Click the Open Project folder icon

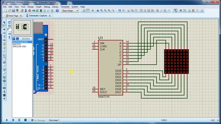tap(9, 11)
